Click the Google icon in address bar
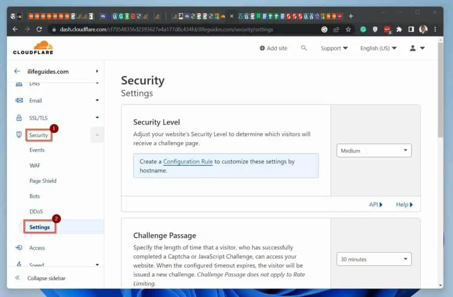The width and height of the screenshot is (453, 297). [324, 29]
